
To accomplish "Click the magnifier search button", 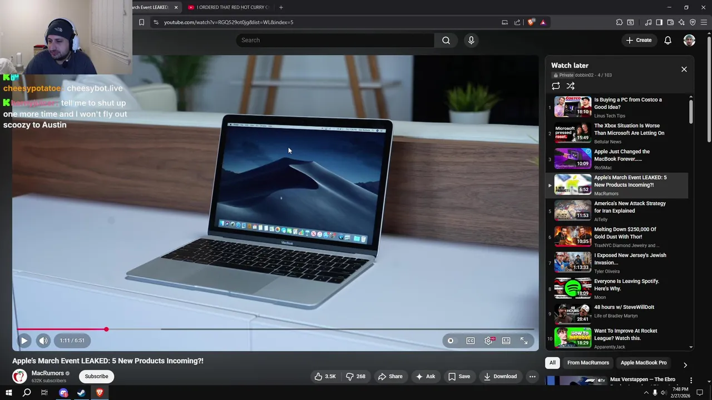I will pyautogui.click(x=446, y=40).
